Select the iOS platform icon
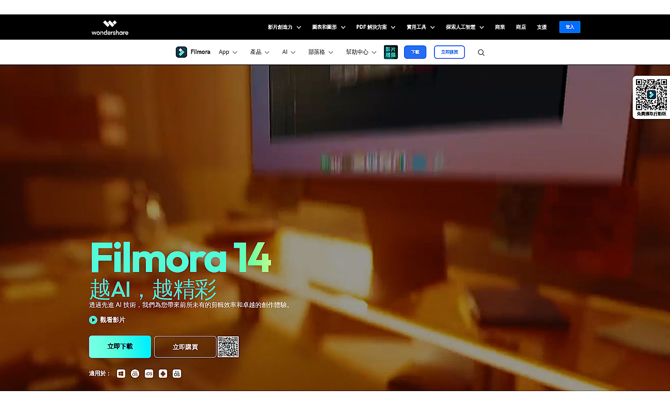Image resolution: width=670 pixels, height=406 pixels. coord(149,374)
